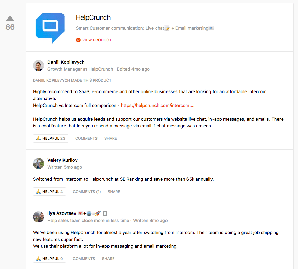The height and width of the screenshot is (269, 298).
Task: Share Valery Kurilov's review
Action: point(114,192)
